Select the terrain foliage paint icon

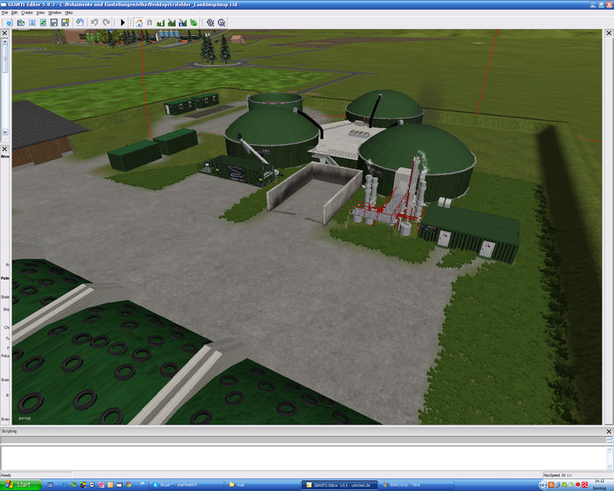(193, 23)
